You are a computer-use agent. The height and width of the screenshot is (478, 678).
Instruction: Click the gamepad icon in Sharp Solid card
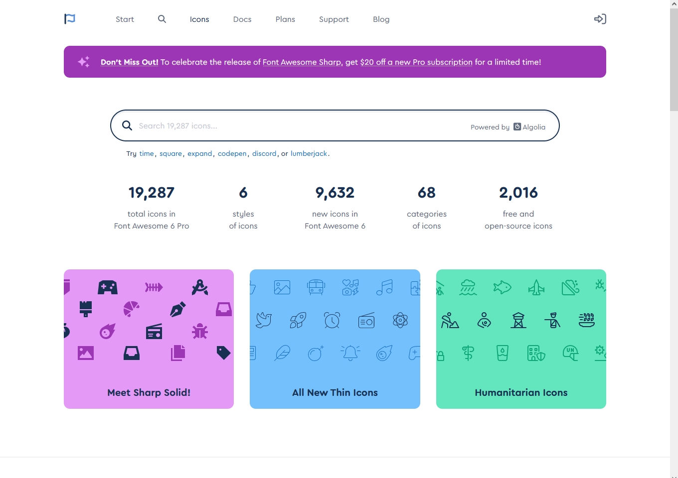[108, 287]
